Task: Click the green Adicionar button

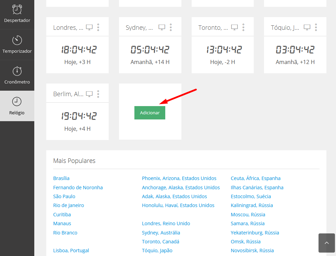Action: point(150,113)
